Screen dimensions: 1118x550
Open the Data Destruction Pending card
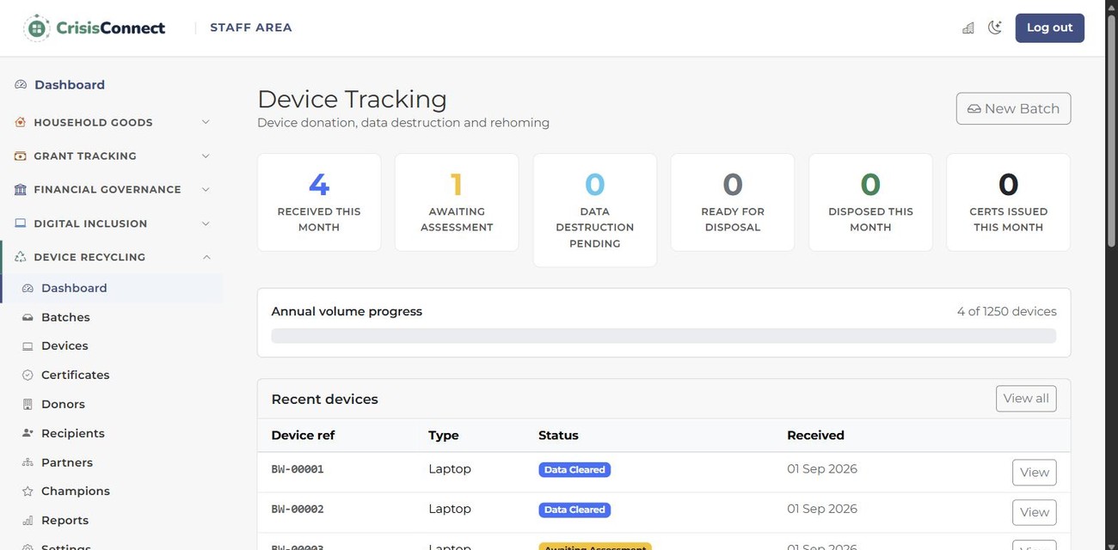click(x=595, y=211)
